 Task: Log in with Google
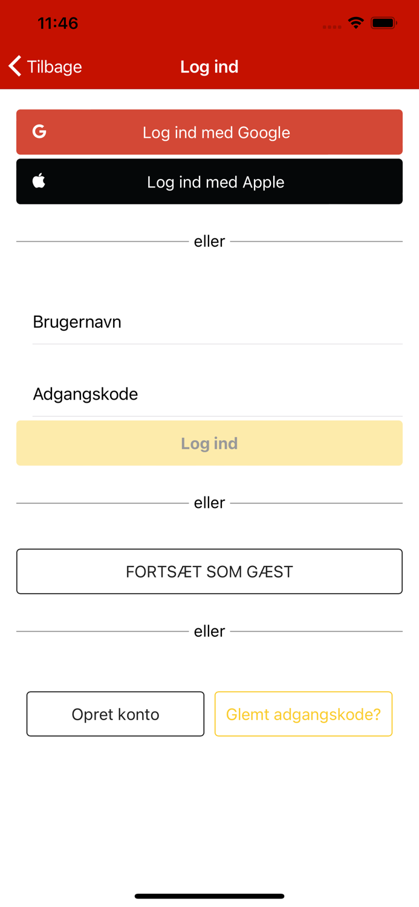[209, 132]
